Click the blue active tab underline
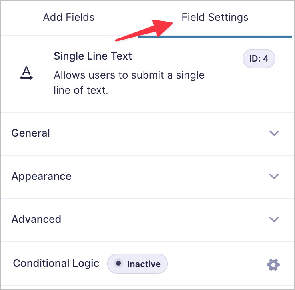 point(215,37)
